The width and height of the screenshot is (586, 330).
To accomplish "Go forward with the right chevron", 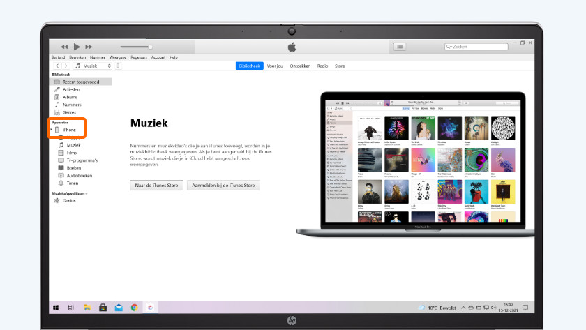I will click(x=66, y=66).
